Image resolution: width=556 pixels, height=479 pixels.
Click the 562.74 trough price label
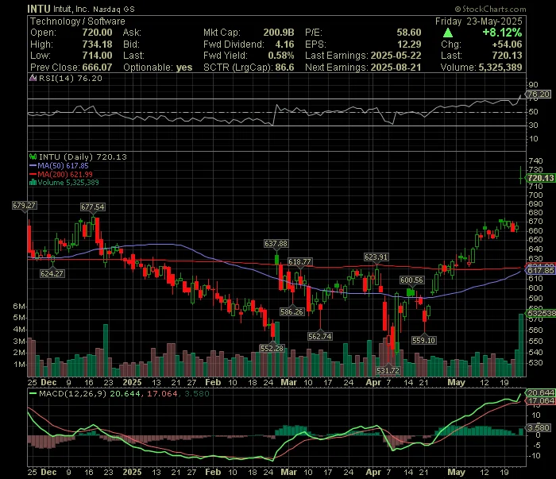click(x=320, y=336)
